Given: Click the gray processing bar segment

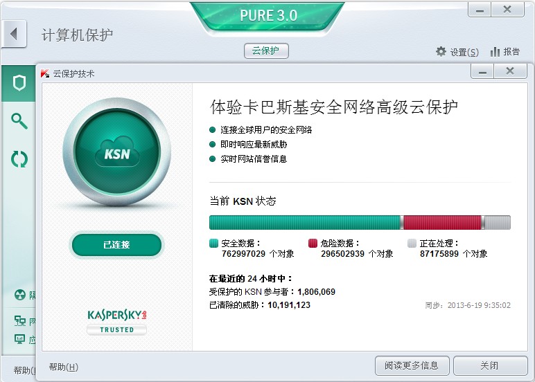Looking at the screenshot, I should (497, 222).
